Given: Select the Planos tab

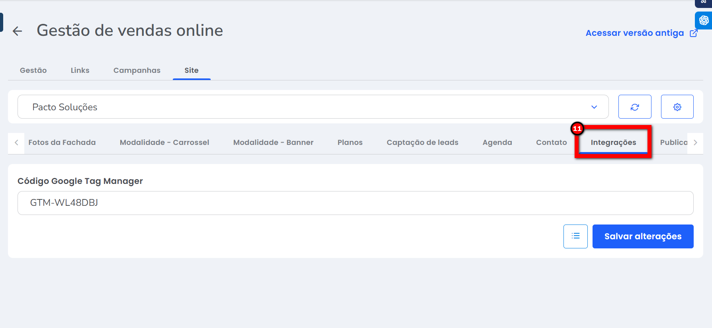Looking at the screenshot, I should click(350, 143).
